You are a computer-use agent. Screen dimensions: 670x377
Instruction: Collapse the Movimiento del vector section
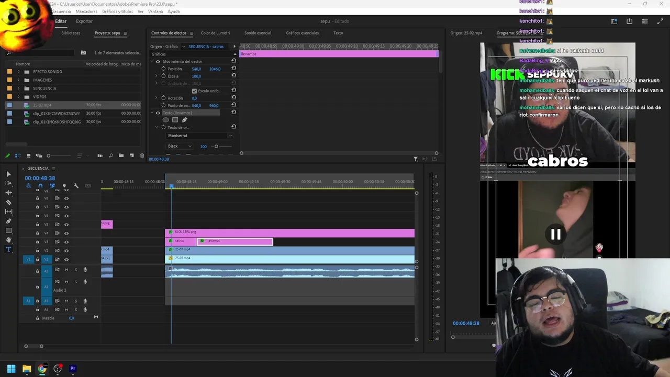click(x=152, y=61)
